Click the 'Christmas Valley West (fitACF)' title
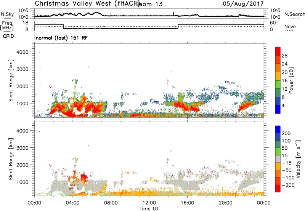The height and width of the screenshot is (211, 305). pyautogui.click(x=87, y=4)
